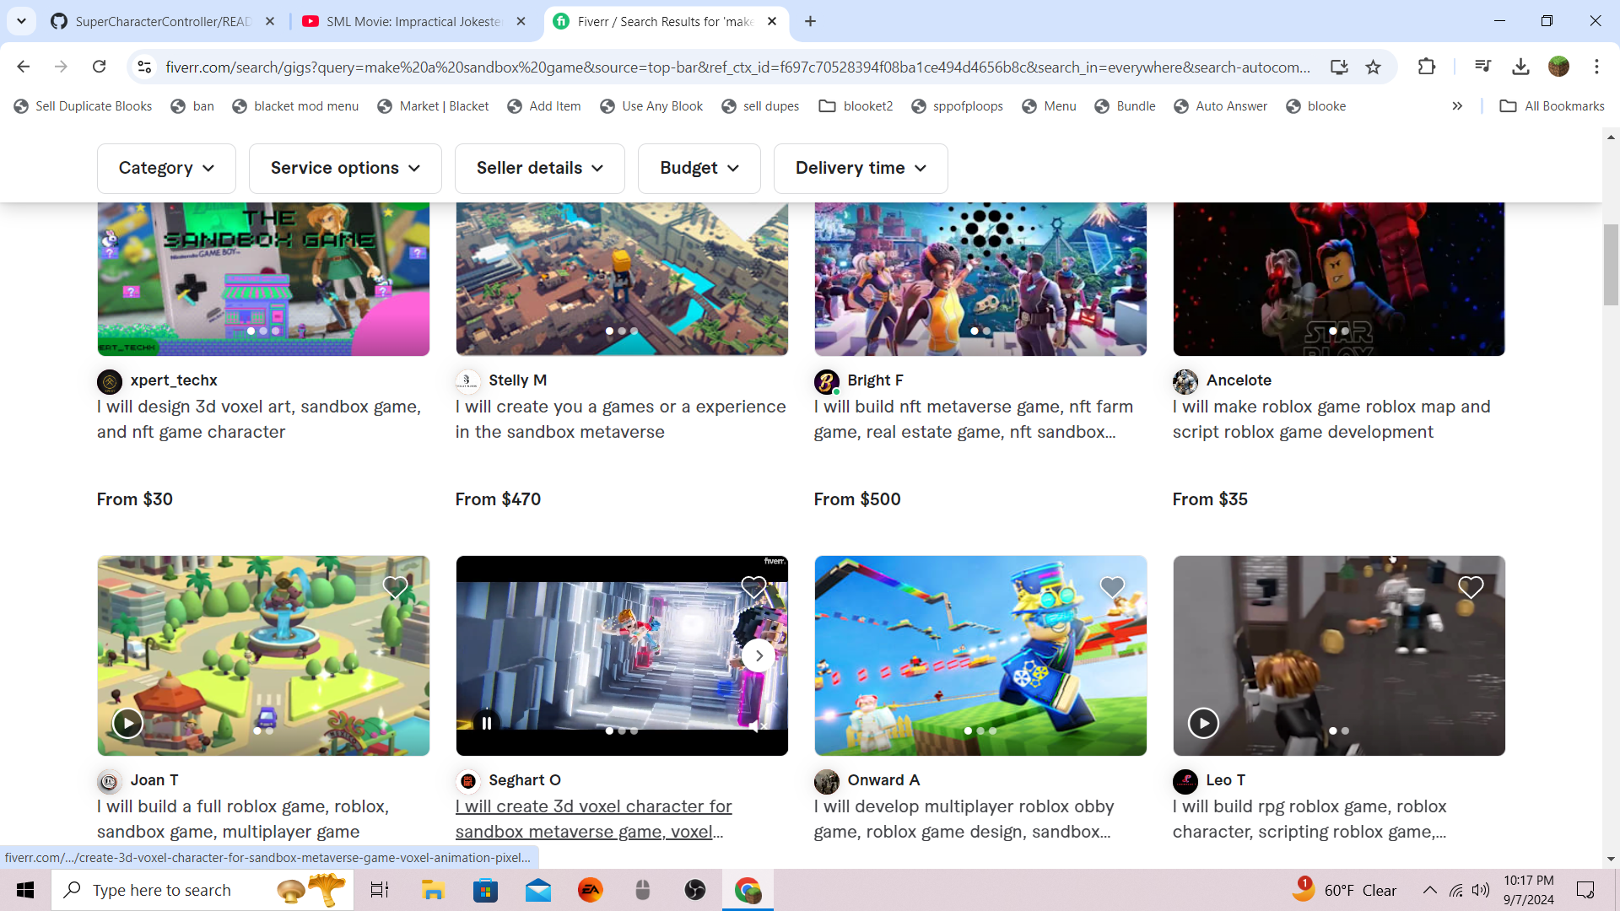The image size is (1620, 911).
Task: Favorite Onward A's gig with the heart
Action: tap(1112, 587)
